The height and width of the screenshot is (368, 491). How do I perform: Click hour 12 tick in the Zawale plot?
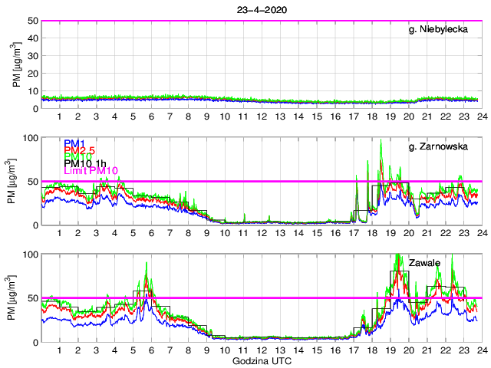click(x=262, y=350)
